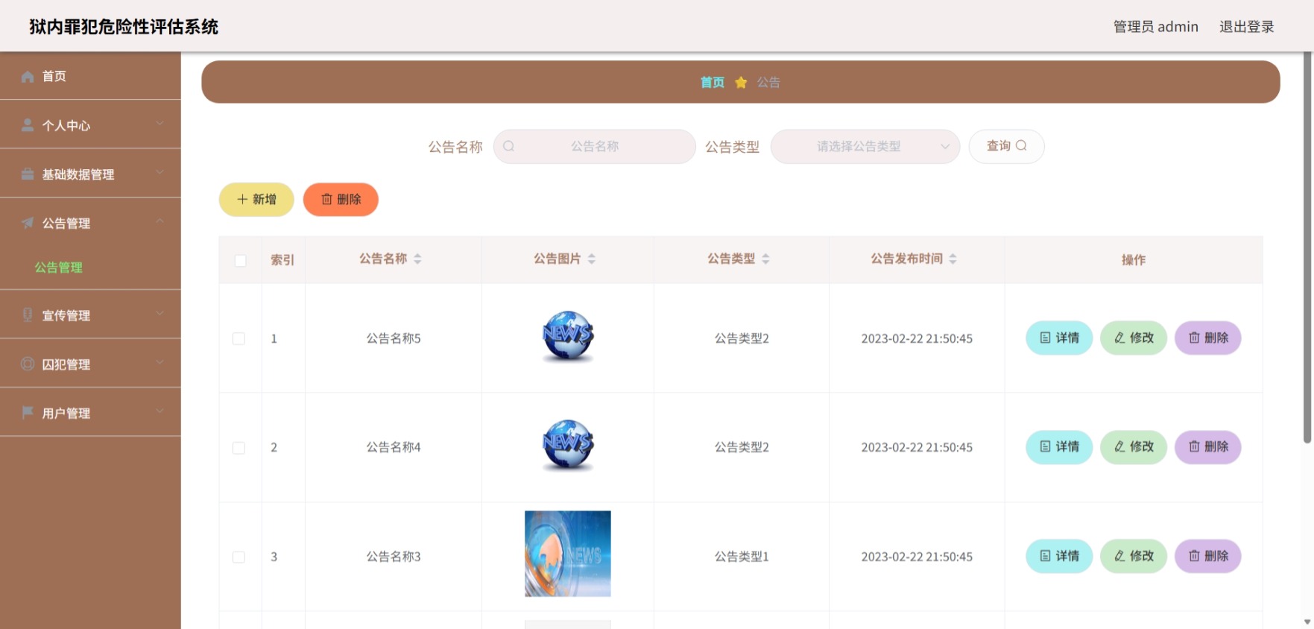The height and width of the screenshot is (629, 1314).
Task: Click the circular icon beside 囚犯管理
Action: click(28, 364)
